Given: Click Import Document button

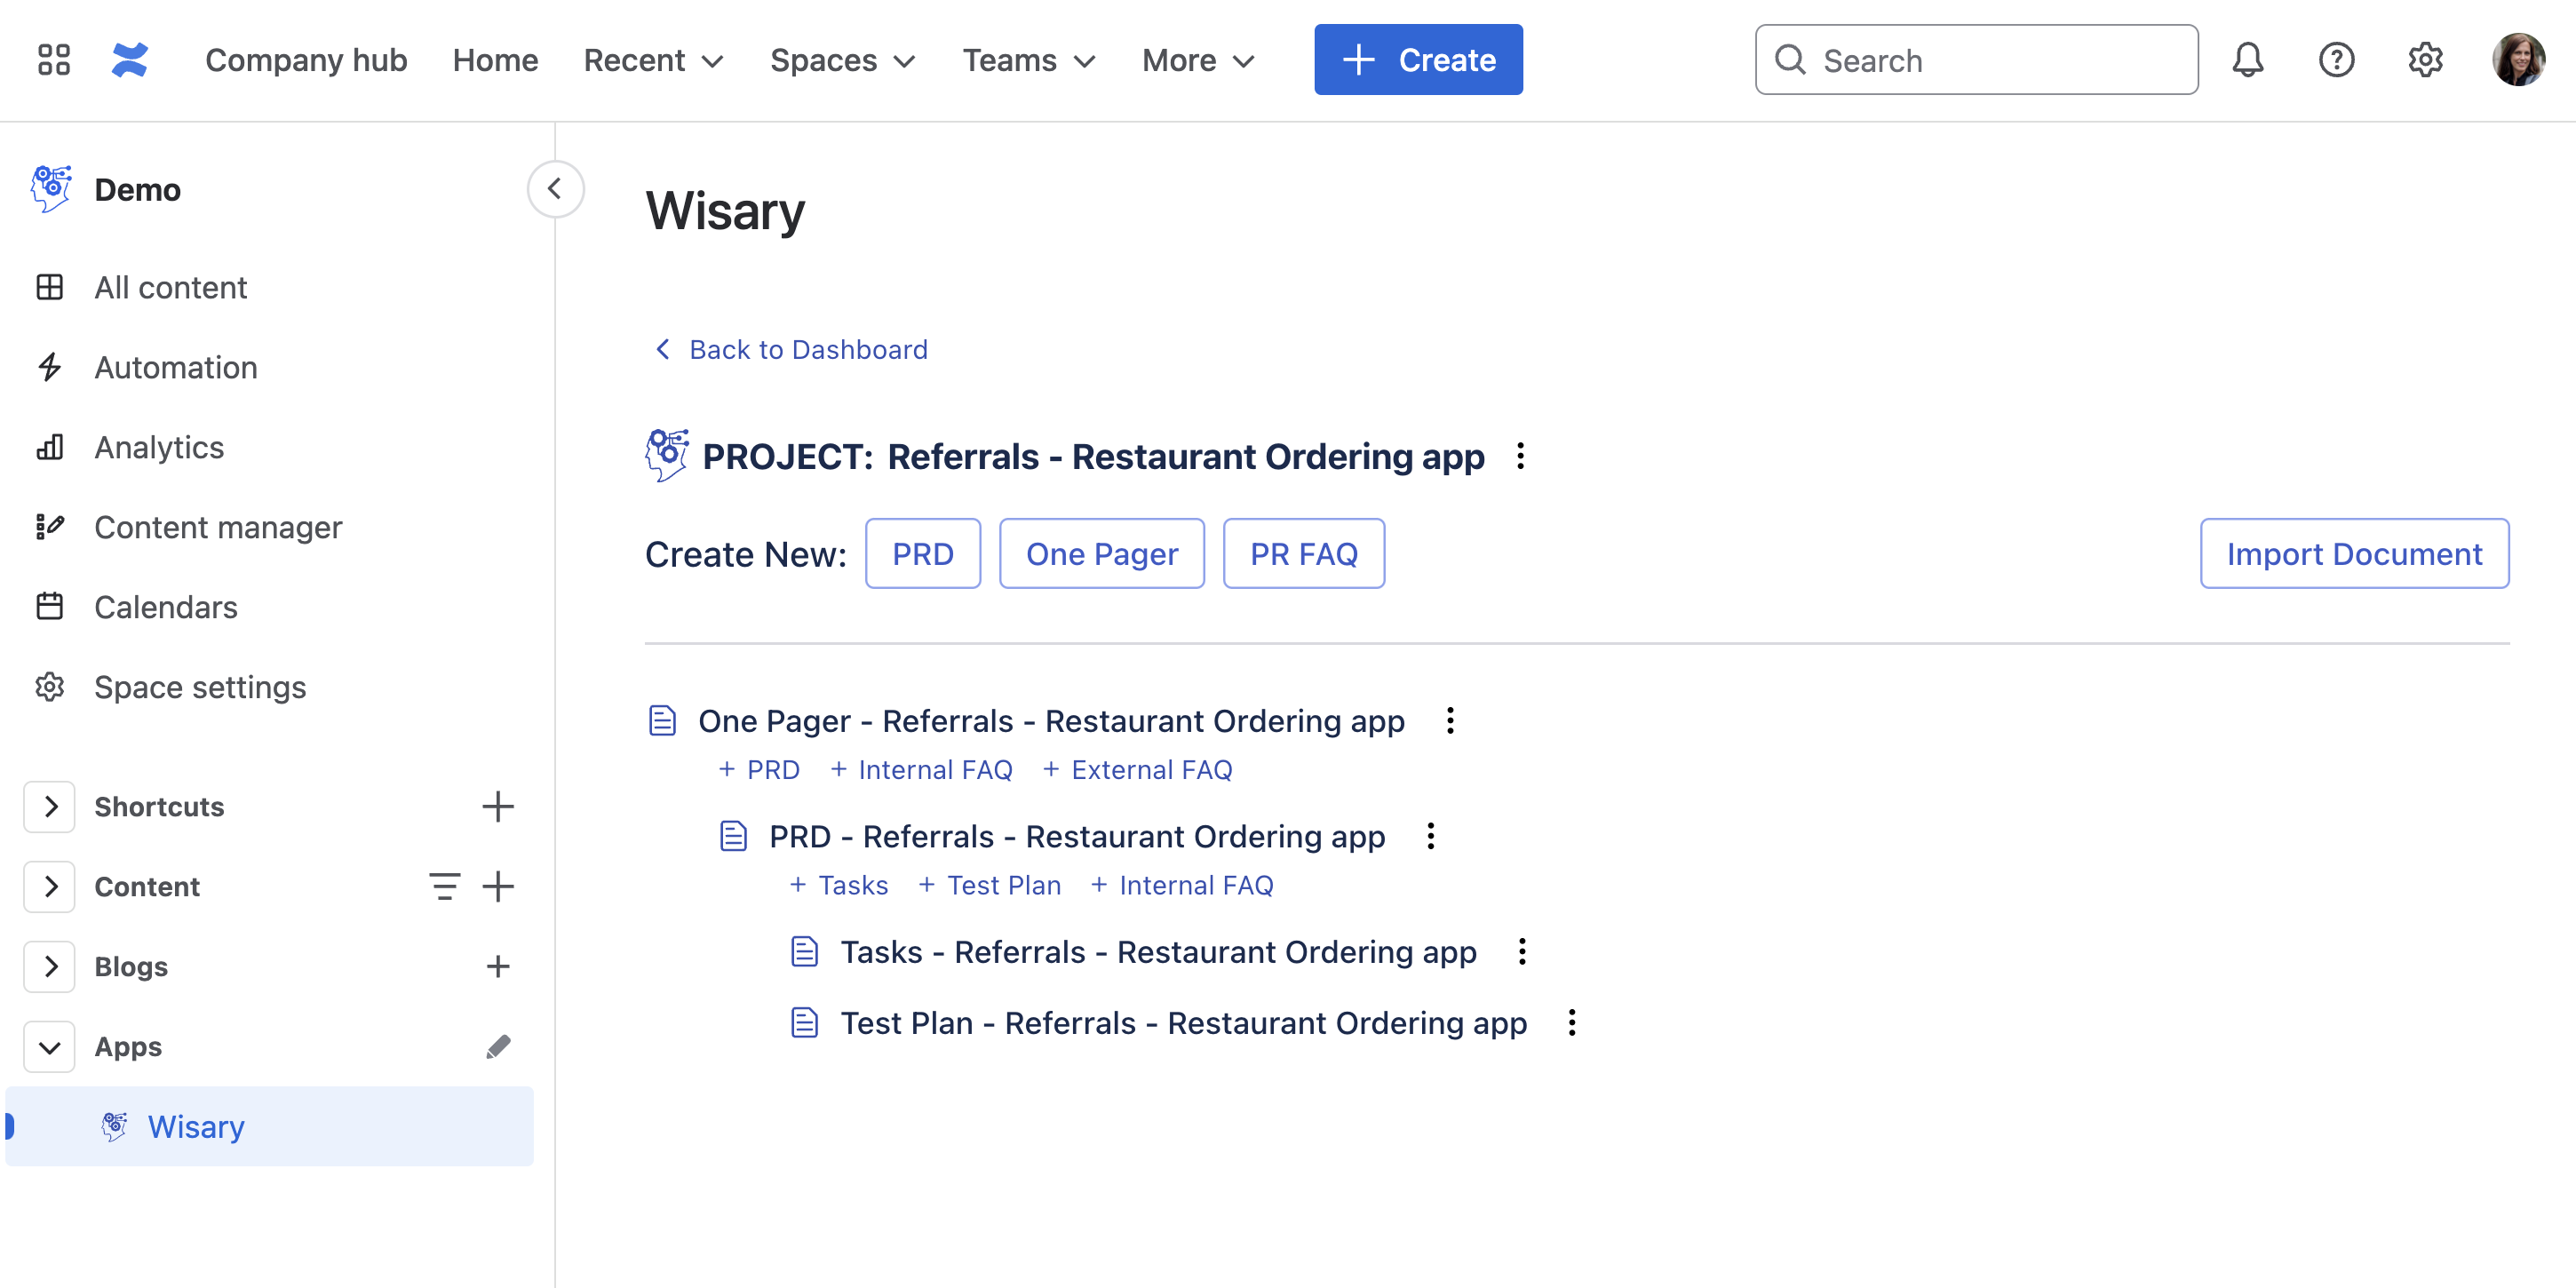Looking at the screenshot, I should (x=2353, y=553).
